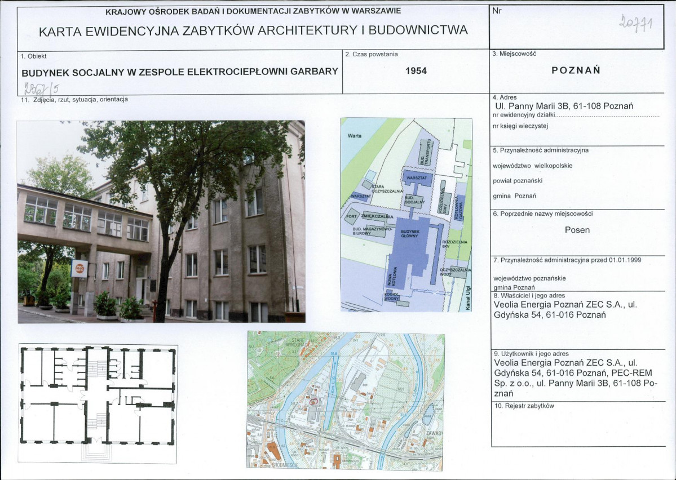Click '11. Zdjęcia, rzut, sytuacja, orientacja' label
Viewport: 676px width, 480px height.
(x=74, y=100)
